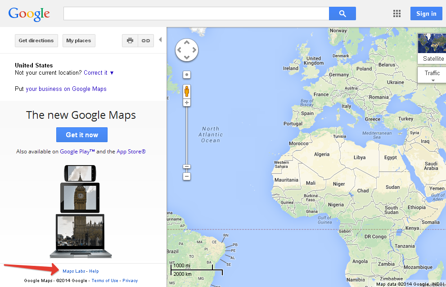The width and height of the screenshot is (446, 287).
Task: Click the Google Maps search field
Action: tap(196, 13)
